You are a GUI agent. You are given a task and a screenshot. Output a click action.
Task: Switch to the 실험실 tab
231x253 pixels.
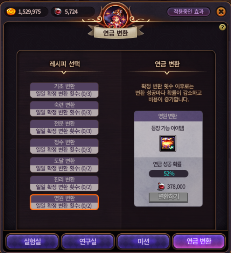32,241
